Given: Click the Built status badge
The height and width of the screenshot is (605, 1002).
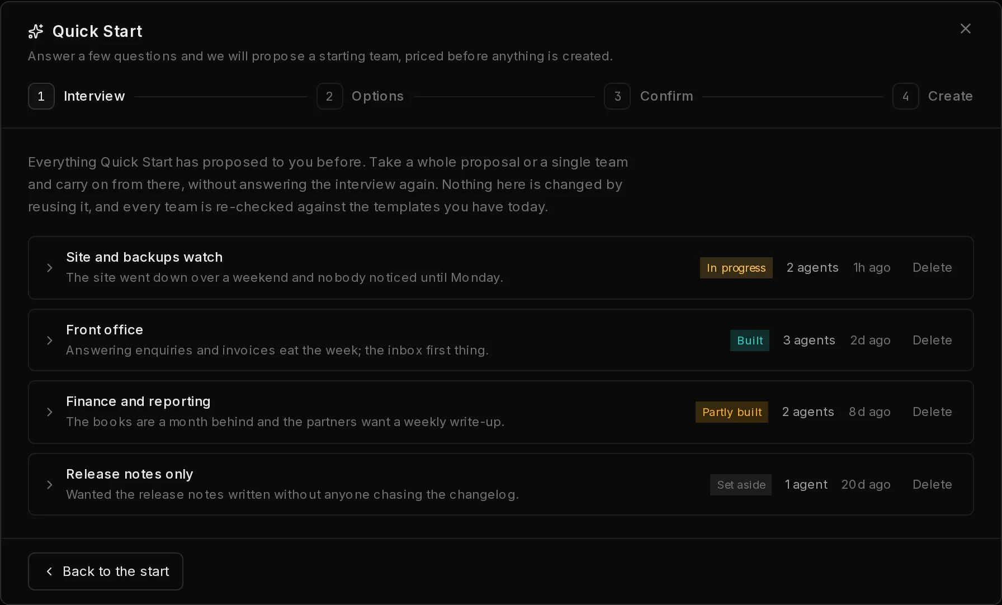Looking at the screenshot, I should click(x=749, y=341).
